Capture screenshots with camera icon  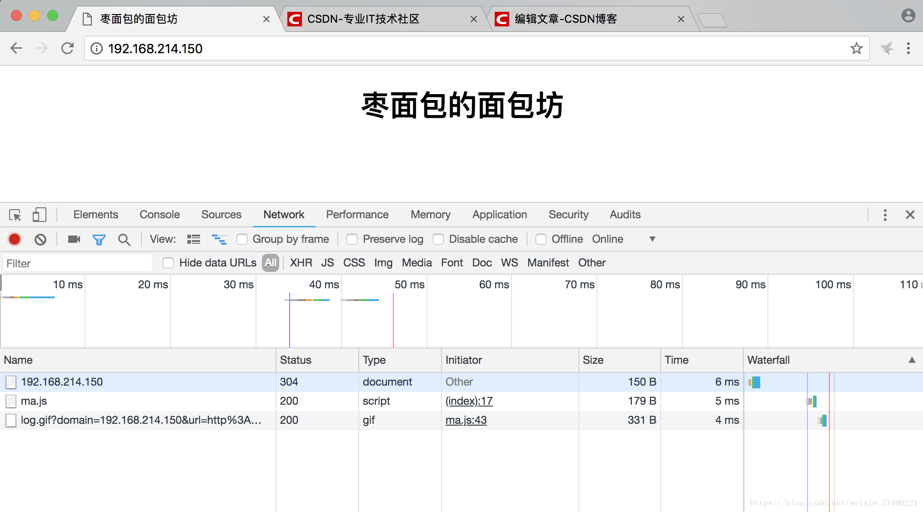click(74, 239)
